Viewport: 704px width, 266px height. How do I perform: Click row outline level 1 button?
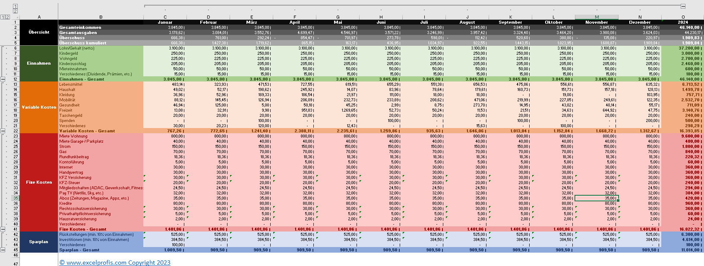2,17
